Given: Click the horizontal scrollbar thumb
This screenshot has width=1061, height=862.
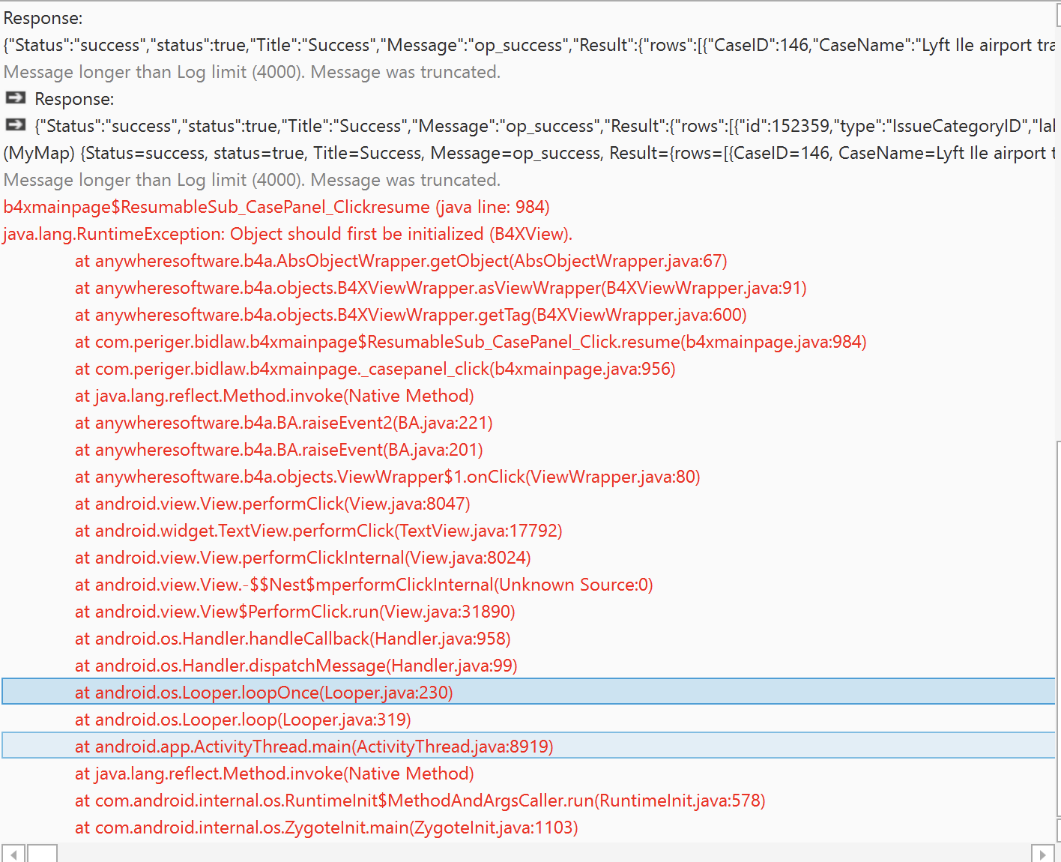Looking at the screenshot, I should [x=42, y=853].
